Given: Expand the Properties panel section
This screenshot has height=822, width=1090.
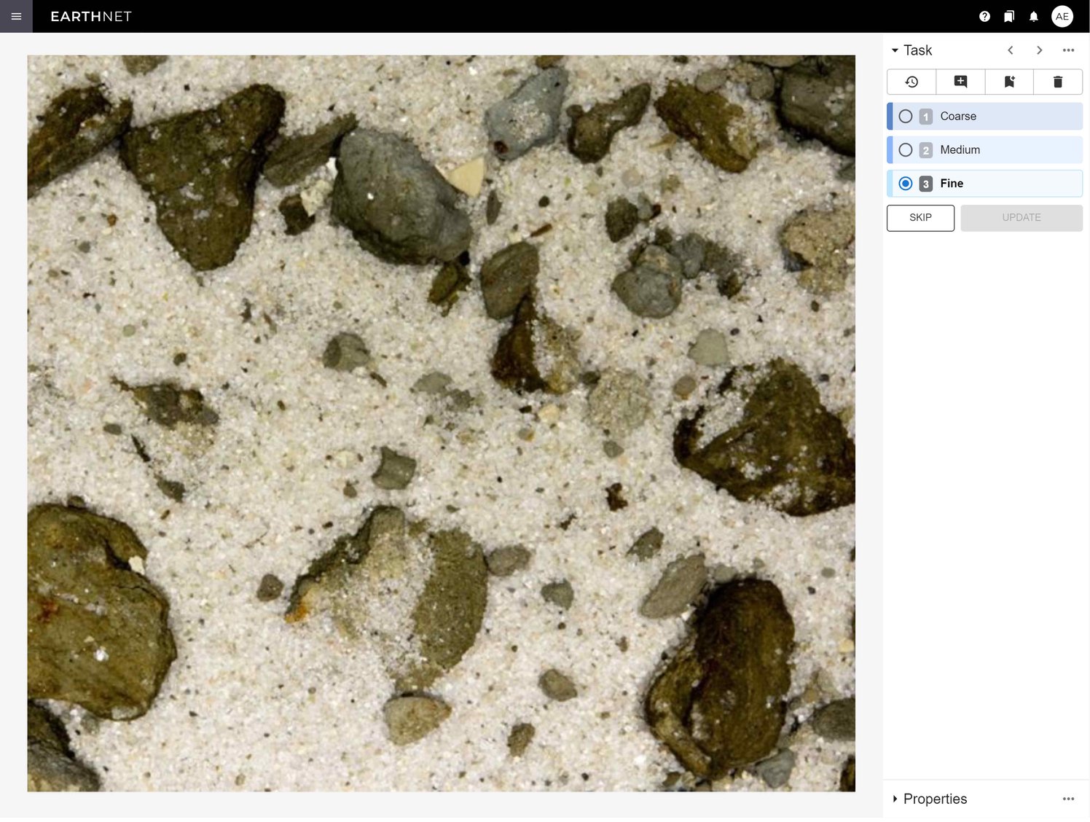Looking at the screenshot, I should pos(895,799).
